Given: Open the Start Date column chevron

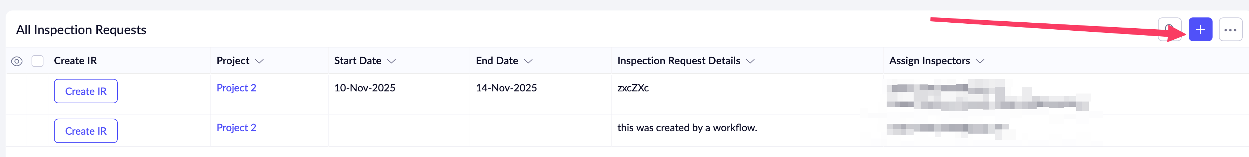Looking at the screenshot, I should point(392,61).
